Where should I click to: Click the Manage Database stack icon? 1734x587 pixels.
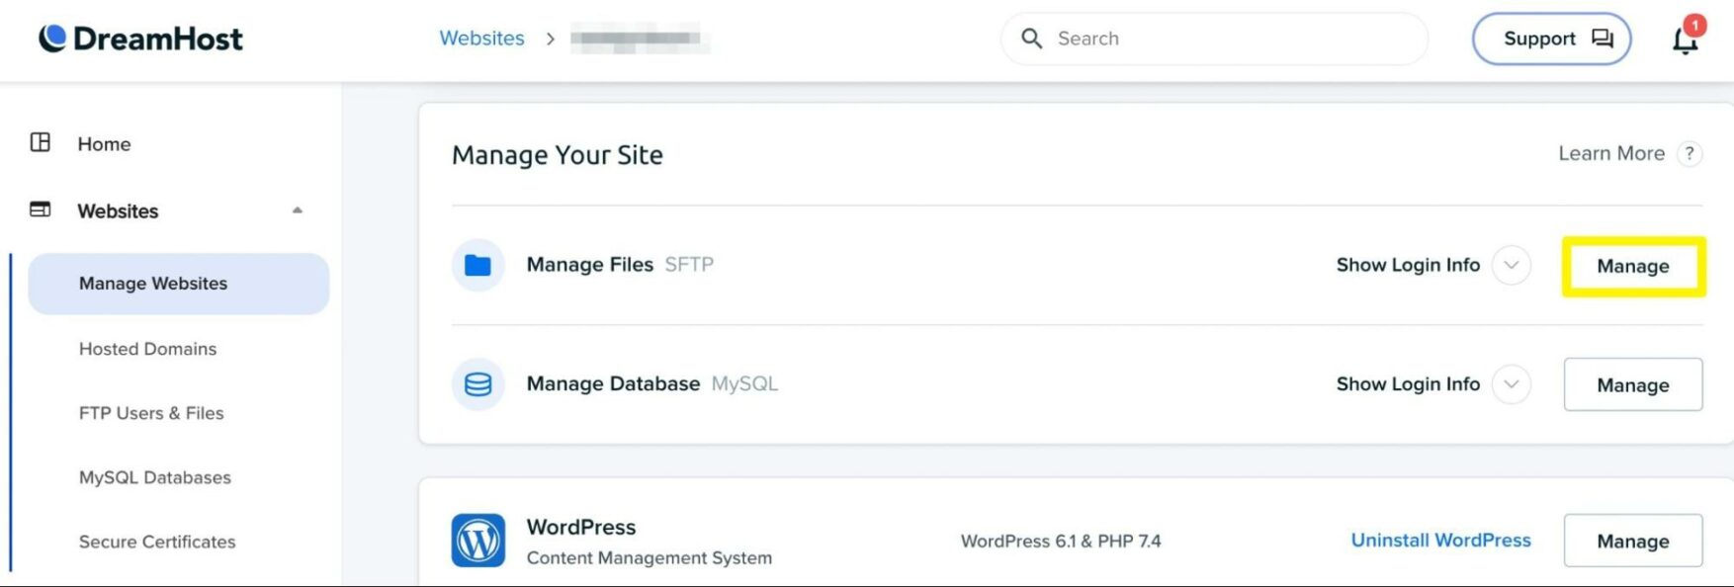tap(478, 384)
